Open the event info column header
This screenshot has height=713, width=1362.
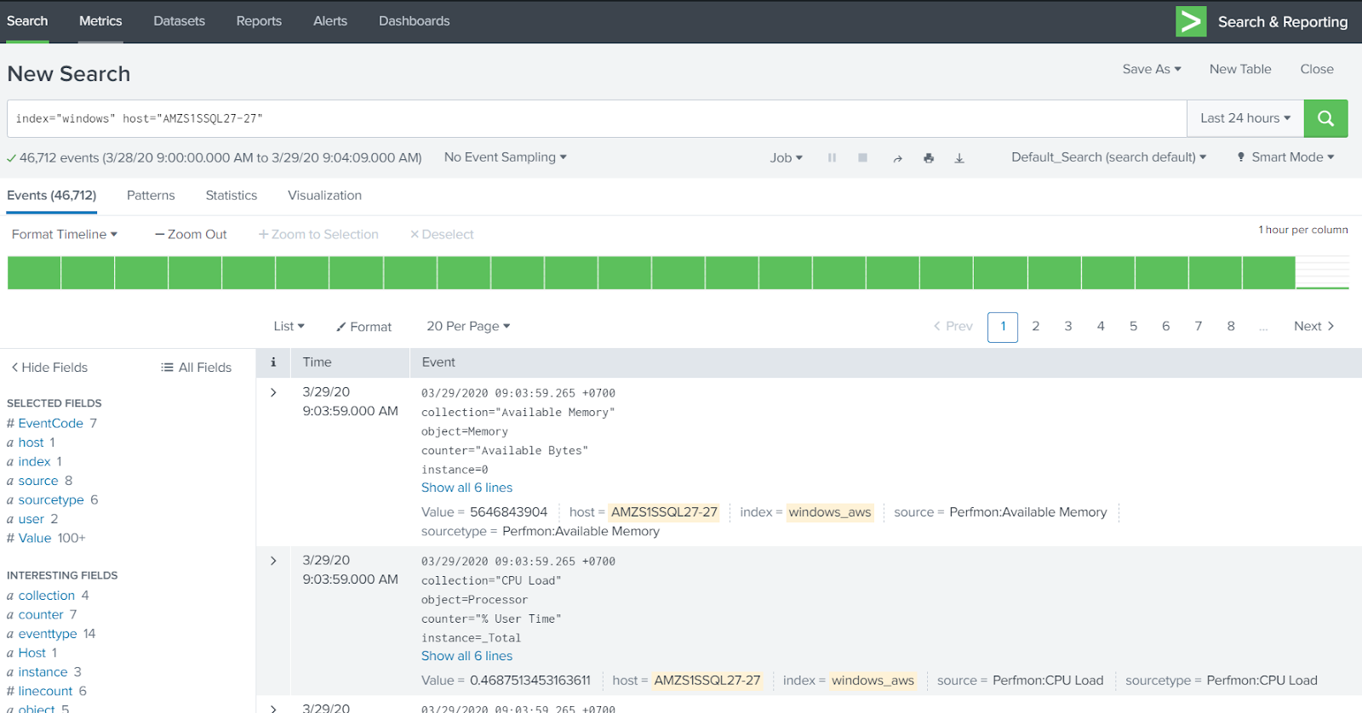(273, 362)
